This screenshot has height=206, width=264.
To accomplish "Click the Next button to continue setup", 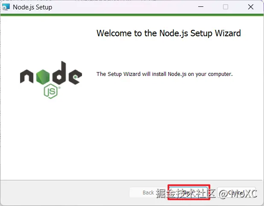I will tap(188, 192).
